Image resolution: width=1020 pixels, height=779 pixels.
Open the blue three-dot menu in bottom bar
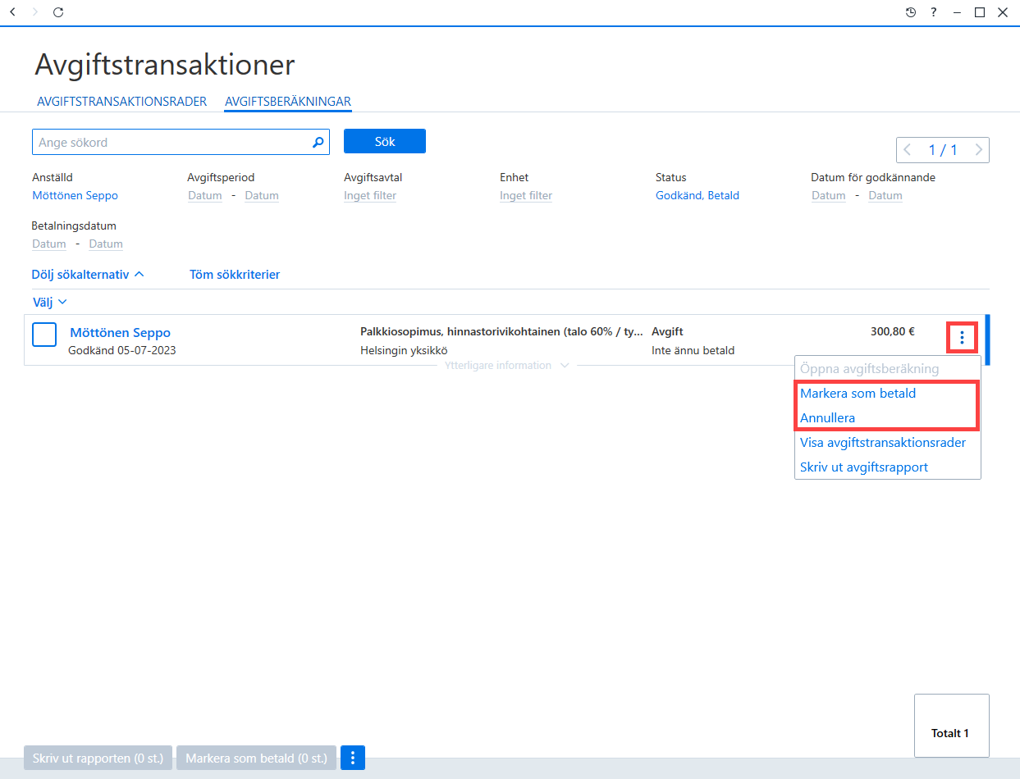pos(352,758)
